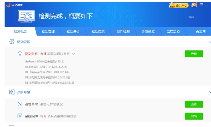Click the 设备异常 prohibited-circle icon

click(x=20, y=104)
